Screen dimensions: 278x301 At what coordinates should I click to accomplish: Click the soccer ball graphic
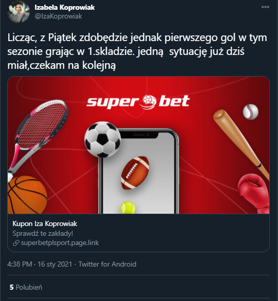[x=103, y=140]
